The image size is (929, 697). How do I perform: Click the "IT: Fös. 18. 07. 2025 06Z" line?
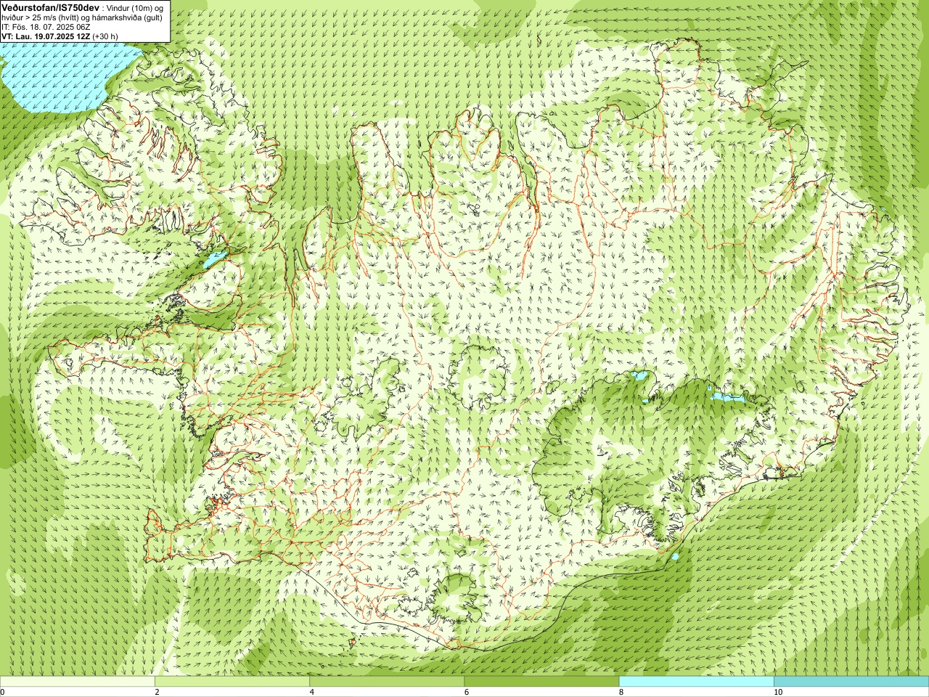point(46,27)
